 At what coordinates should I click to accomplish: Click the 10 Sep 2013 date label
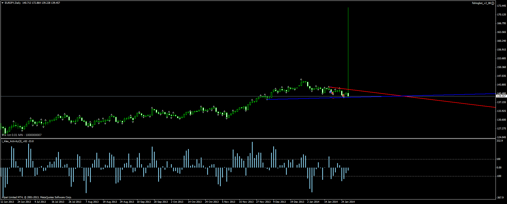[144, 202]
